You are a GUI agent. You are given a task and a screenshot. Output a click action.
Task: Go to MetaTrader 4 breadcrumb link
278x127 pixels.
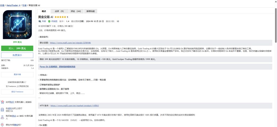[x=13, y=5]
